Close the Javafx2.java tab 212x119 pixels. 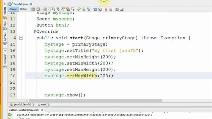[31, 4]
